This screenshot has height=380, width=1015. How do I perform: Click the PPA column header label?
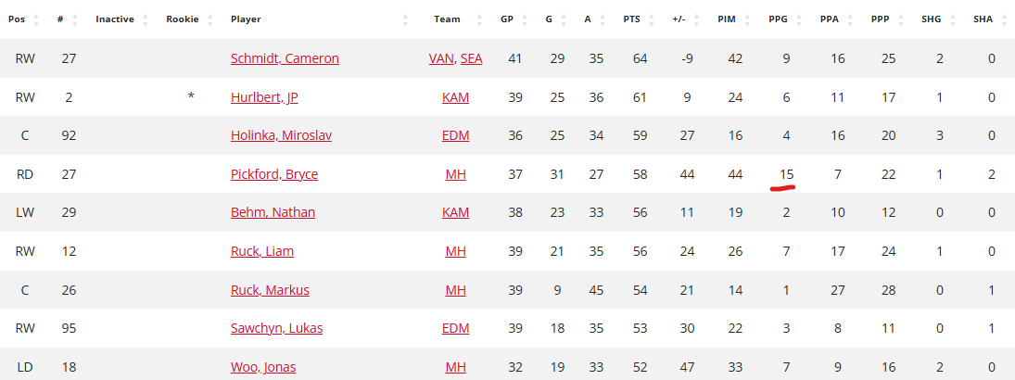pyautogui.click(x=831, y=19)
